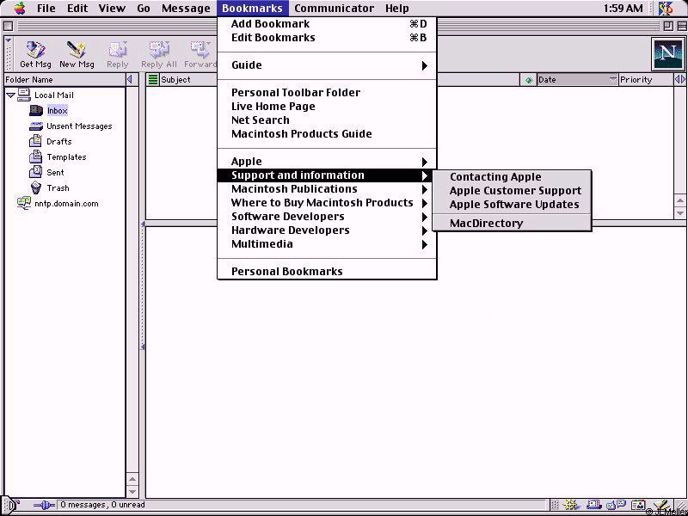Viewport: 688px width, 516px height.
Task: Select Net Search bookmark
Action: tap(328, 120)
